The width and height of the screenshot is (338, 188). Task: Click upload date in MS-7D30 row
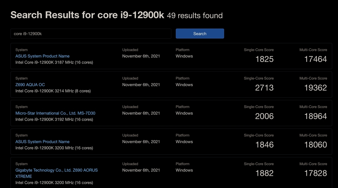tap(141, 113)
